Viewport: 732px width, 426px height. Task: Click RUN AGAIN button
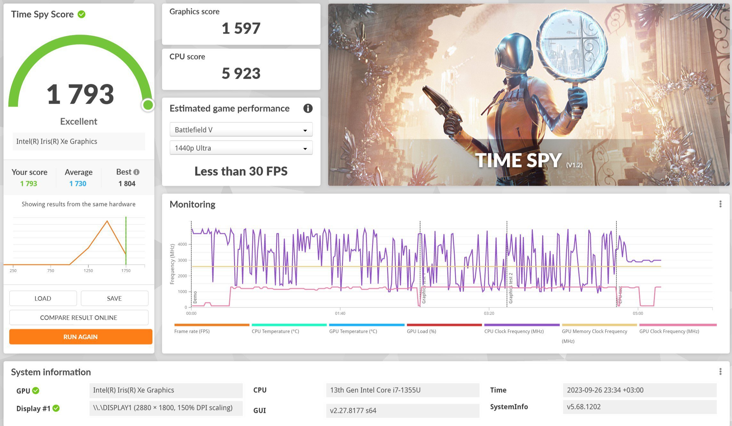[80, 336]
